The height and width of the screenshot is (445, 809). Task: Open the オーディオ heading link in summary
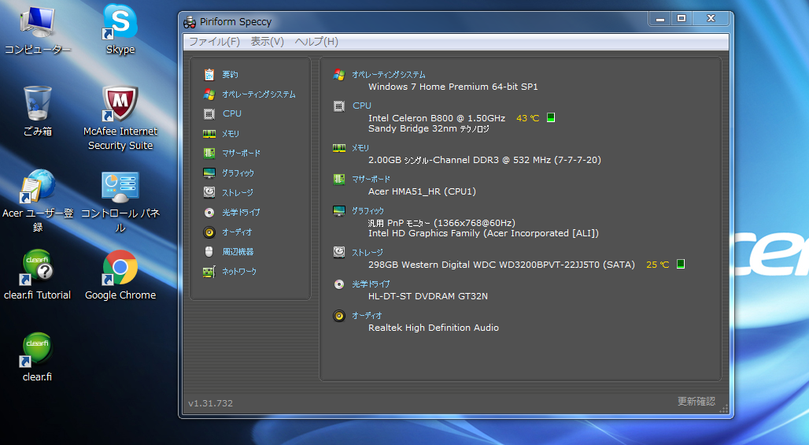(x=367, y=315)
